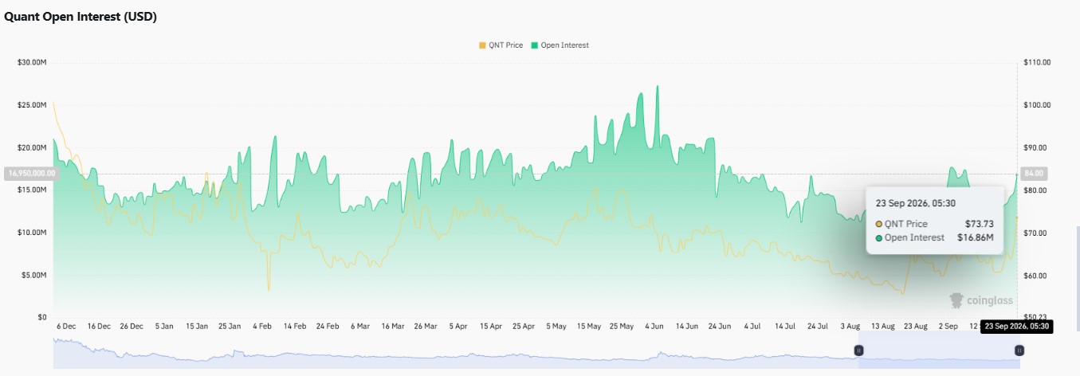This screenshot has height=376, width=1080.
Task: Click the 14 Feb date label
Action: coord(295,326)
